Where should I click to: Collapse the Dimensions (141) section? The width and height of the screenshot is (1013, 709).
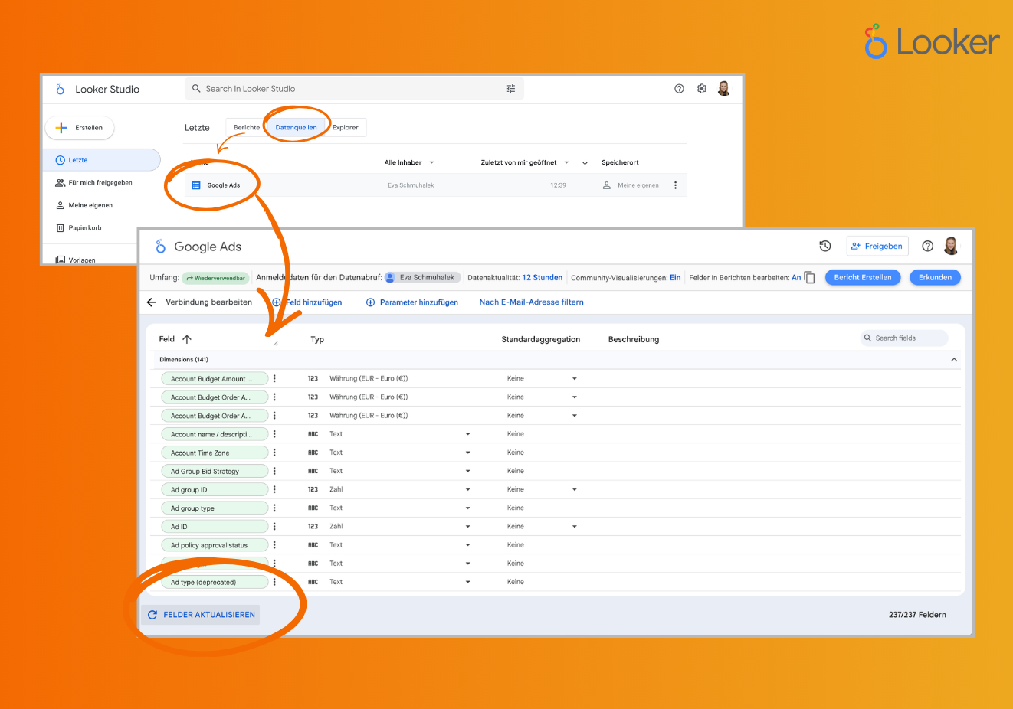954,360
